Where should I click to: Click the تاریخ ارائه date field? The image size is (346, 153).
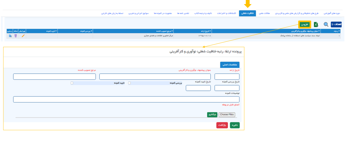tap(227, 76)
